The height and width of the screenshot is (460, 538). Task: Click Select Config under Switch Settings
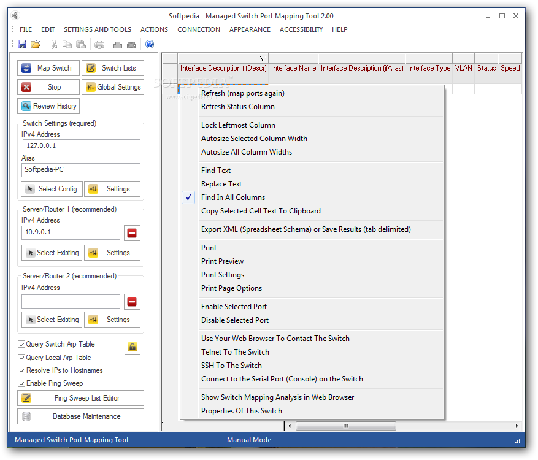tap(52, 189)
